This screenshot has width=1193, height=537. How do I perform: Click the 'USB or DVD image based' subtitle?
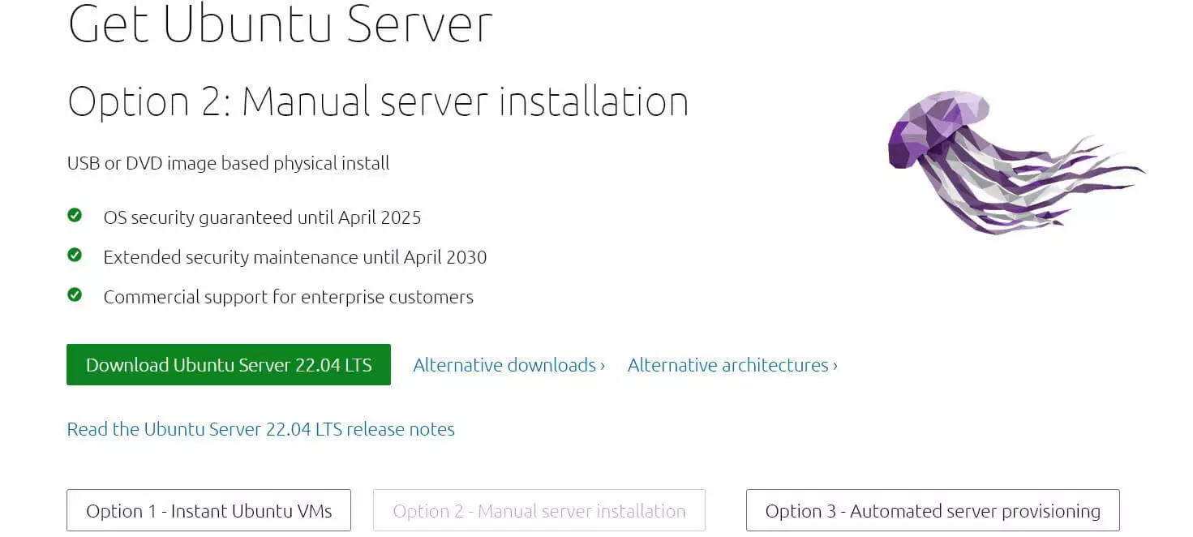tap(228, 163)
